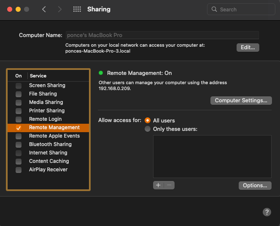Click in the Search field
Viewport: 280px width, 226px height.
[241, 9]
